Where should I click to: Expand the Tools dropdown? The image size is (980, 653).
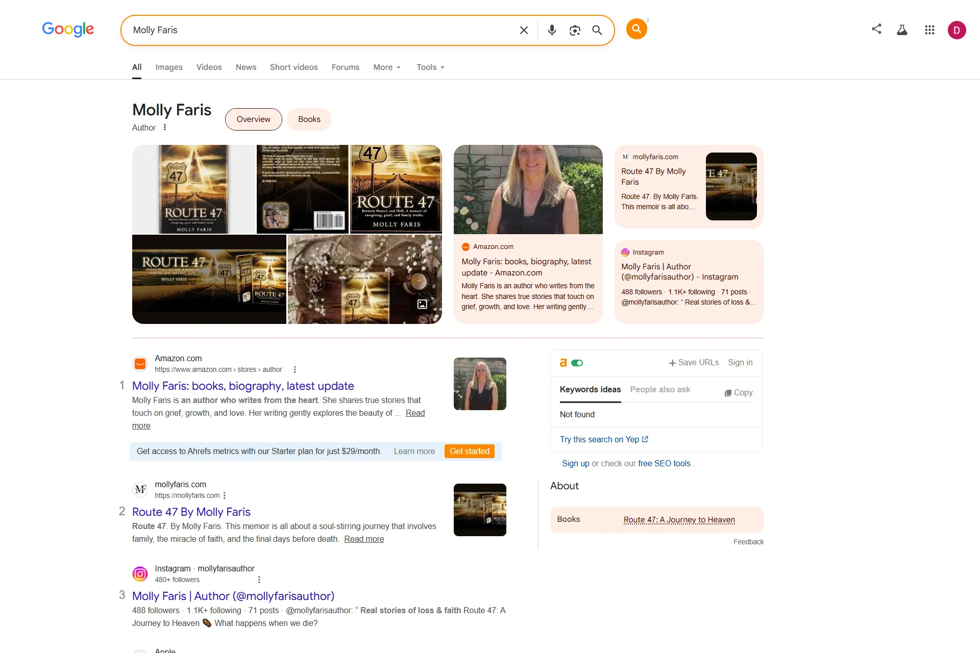430,67
